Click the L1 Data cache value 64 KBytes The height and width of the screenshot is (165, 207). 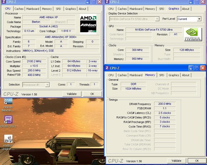click(74, 61)
